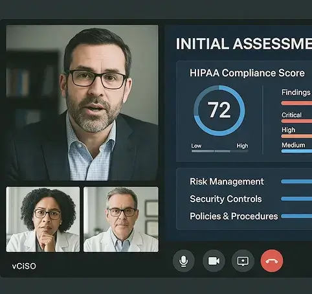Click the High findings label
This screenshot has width=312, height=294.
click(x=288, y=130)
